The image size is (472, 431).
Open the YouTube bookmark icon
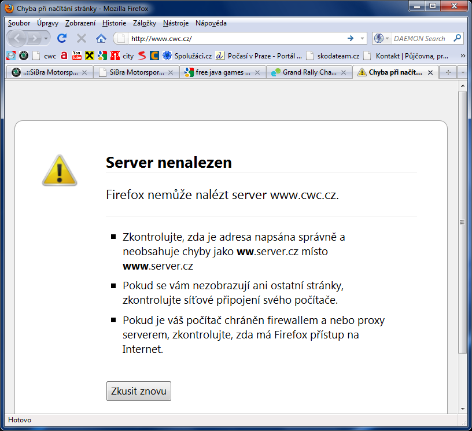(76, 56)
